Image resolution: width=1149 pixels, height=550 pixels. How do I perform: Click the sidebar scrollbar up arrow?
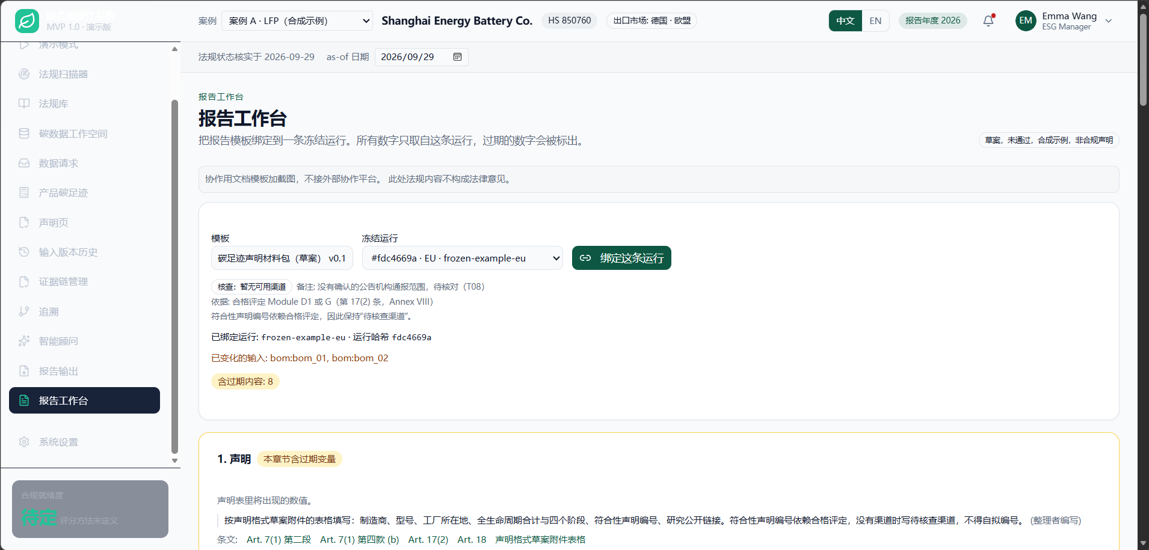[x=175, y=49]
